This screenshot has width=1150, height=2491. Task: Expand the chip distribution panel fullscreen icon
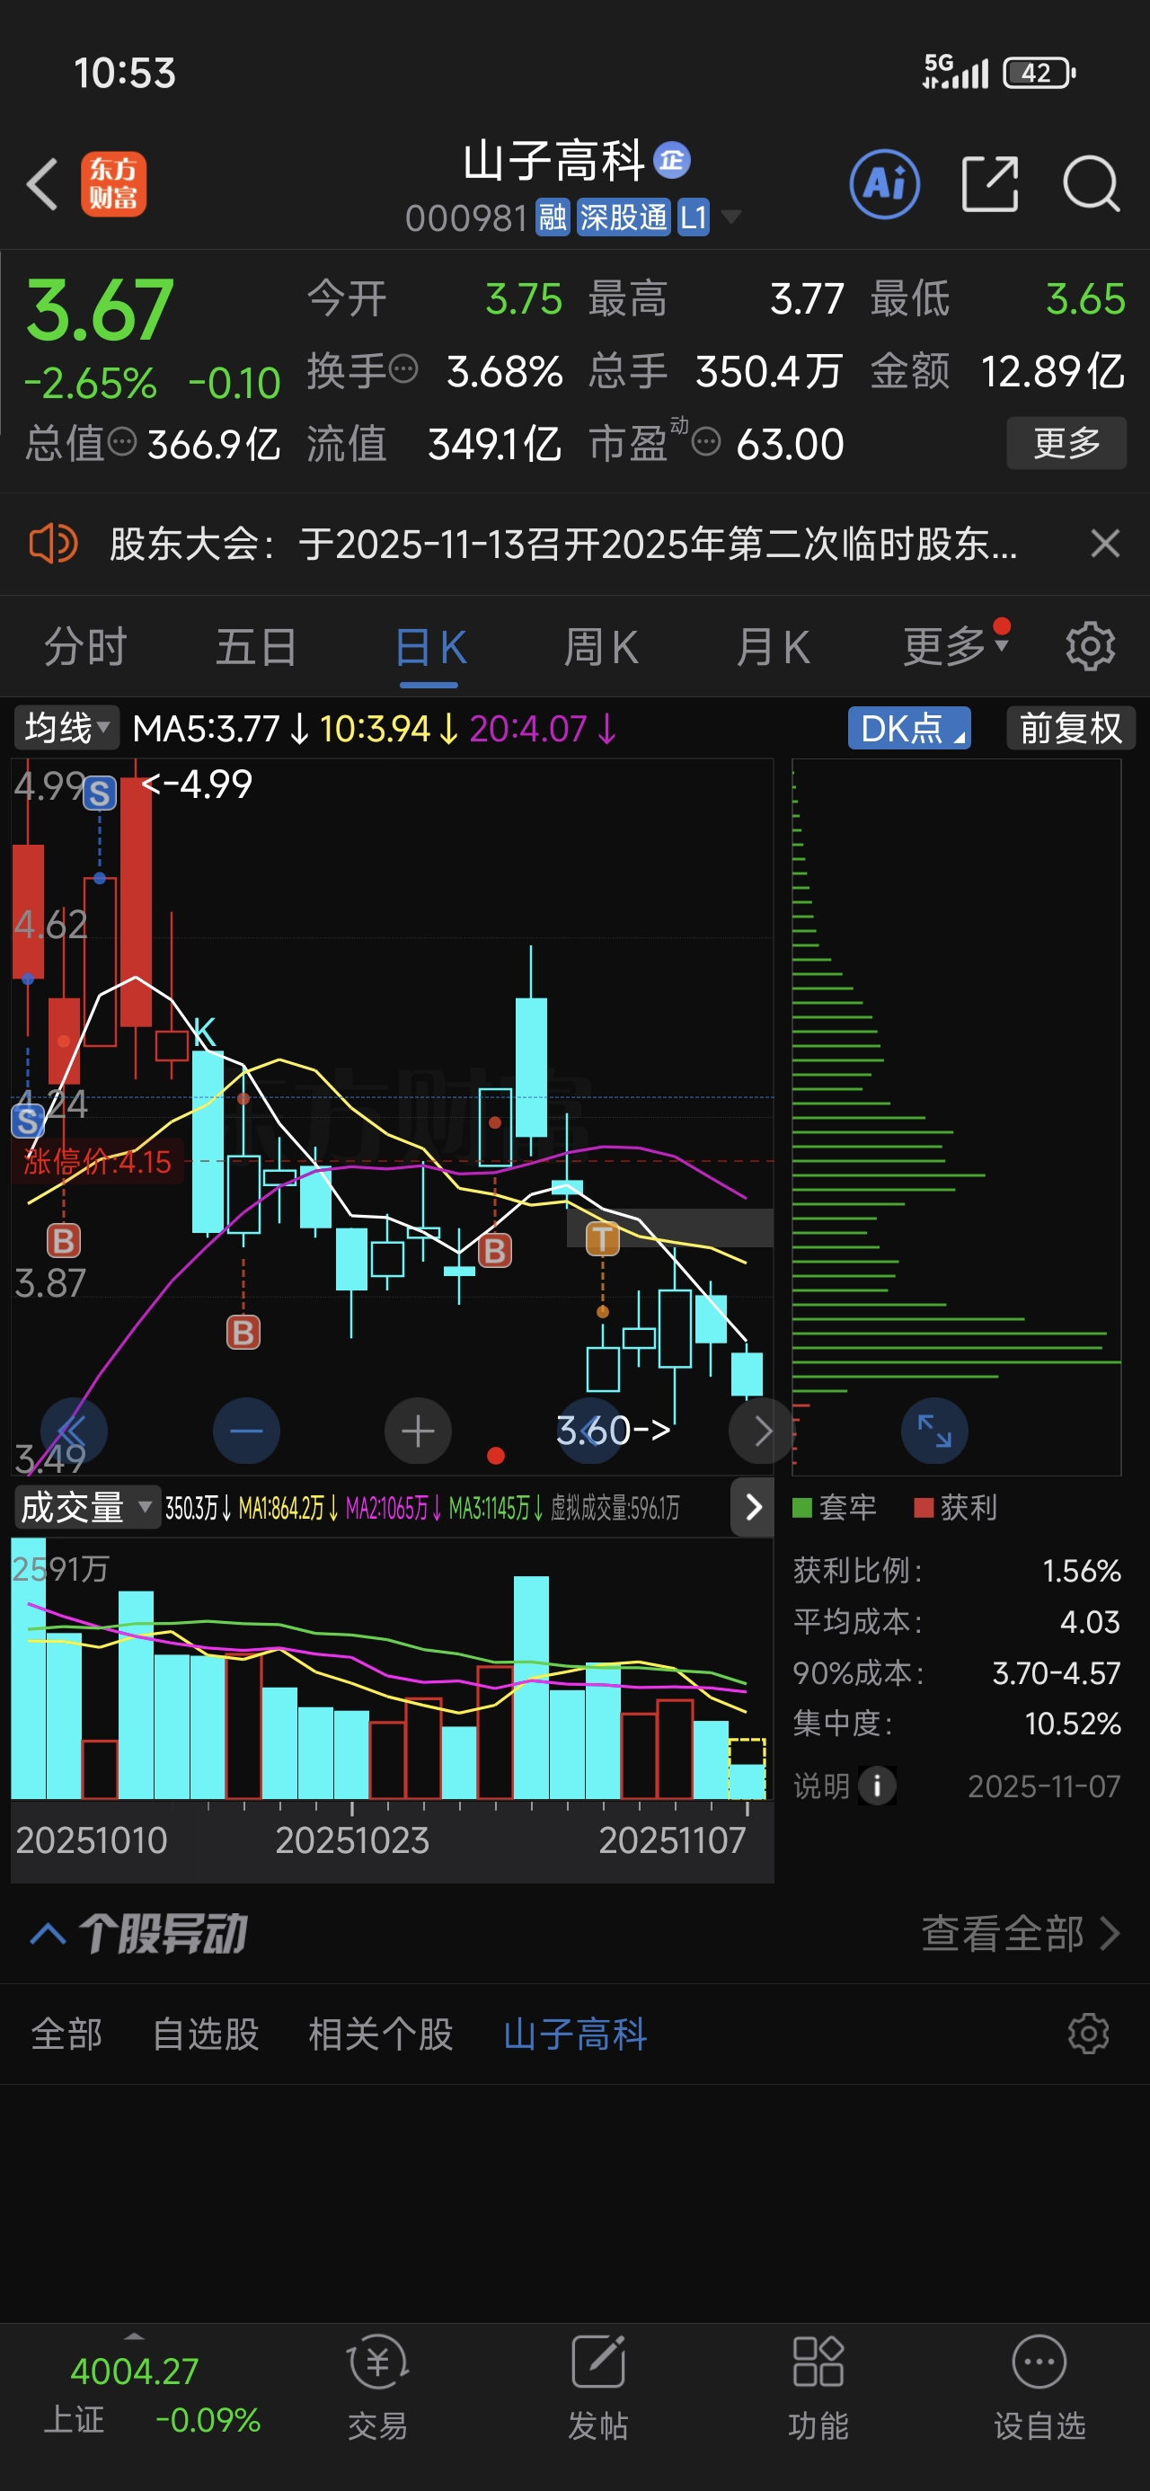tap(934, 1432)
